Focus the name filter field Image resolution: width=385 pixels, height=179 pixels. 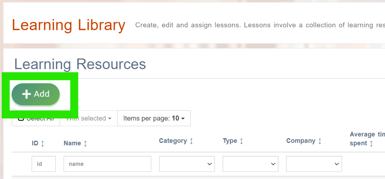click(107, 164)
